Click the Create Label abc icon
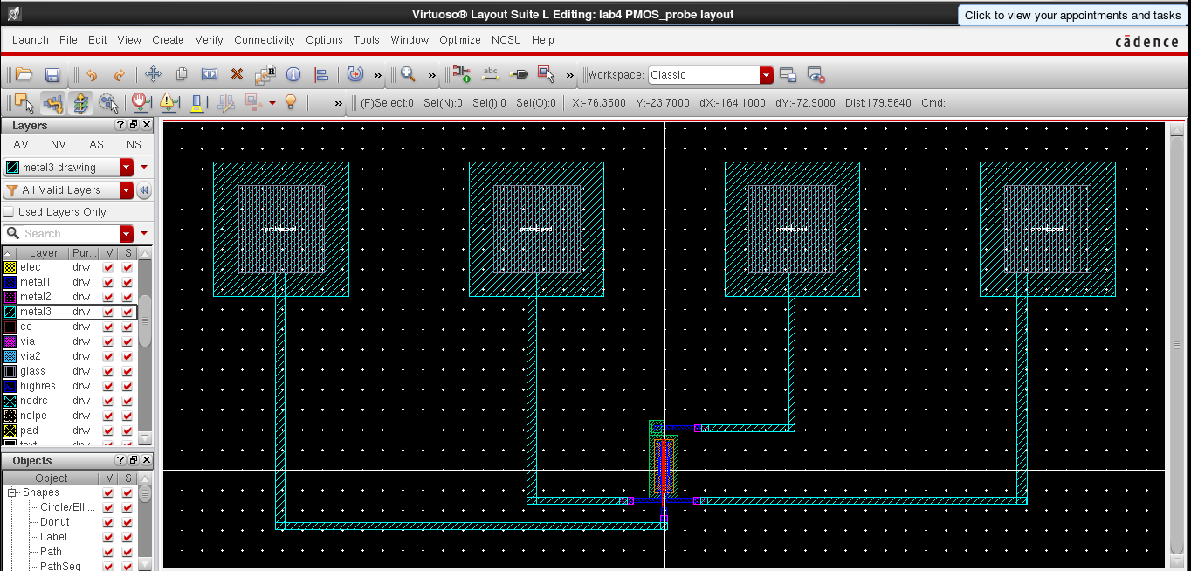The image size is (1191, 571). coord(491,75)
